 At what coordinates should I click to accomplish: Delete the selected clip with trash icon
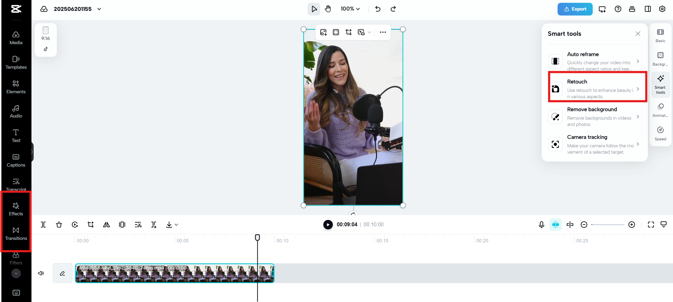pyautogui.click(x=59, y=224)
